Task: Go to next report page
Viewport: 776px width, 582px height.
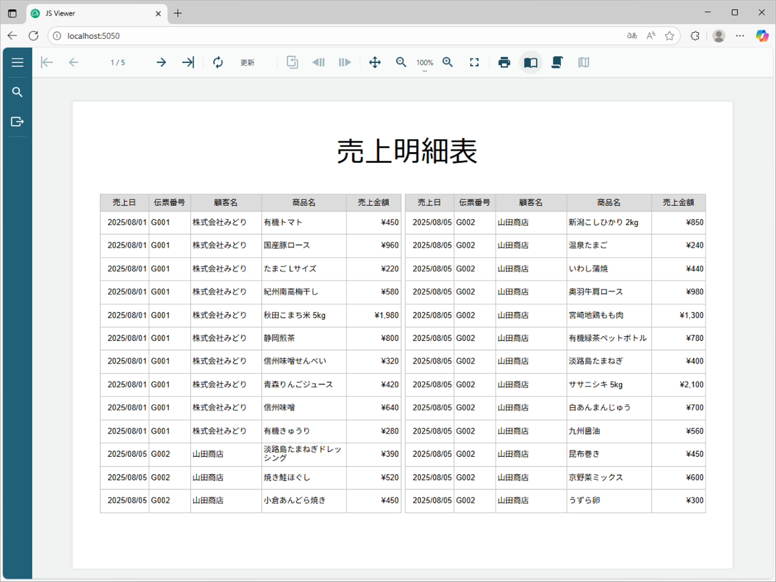Action: point(161,63)
